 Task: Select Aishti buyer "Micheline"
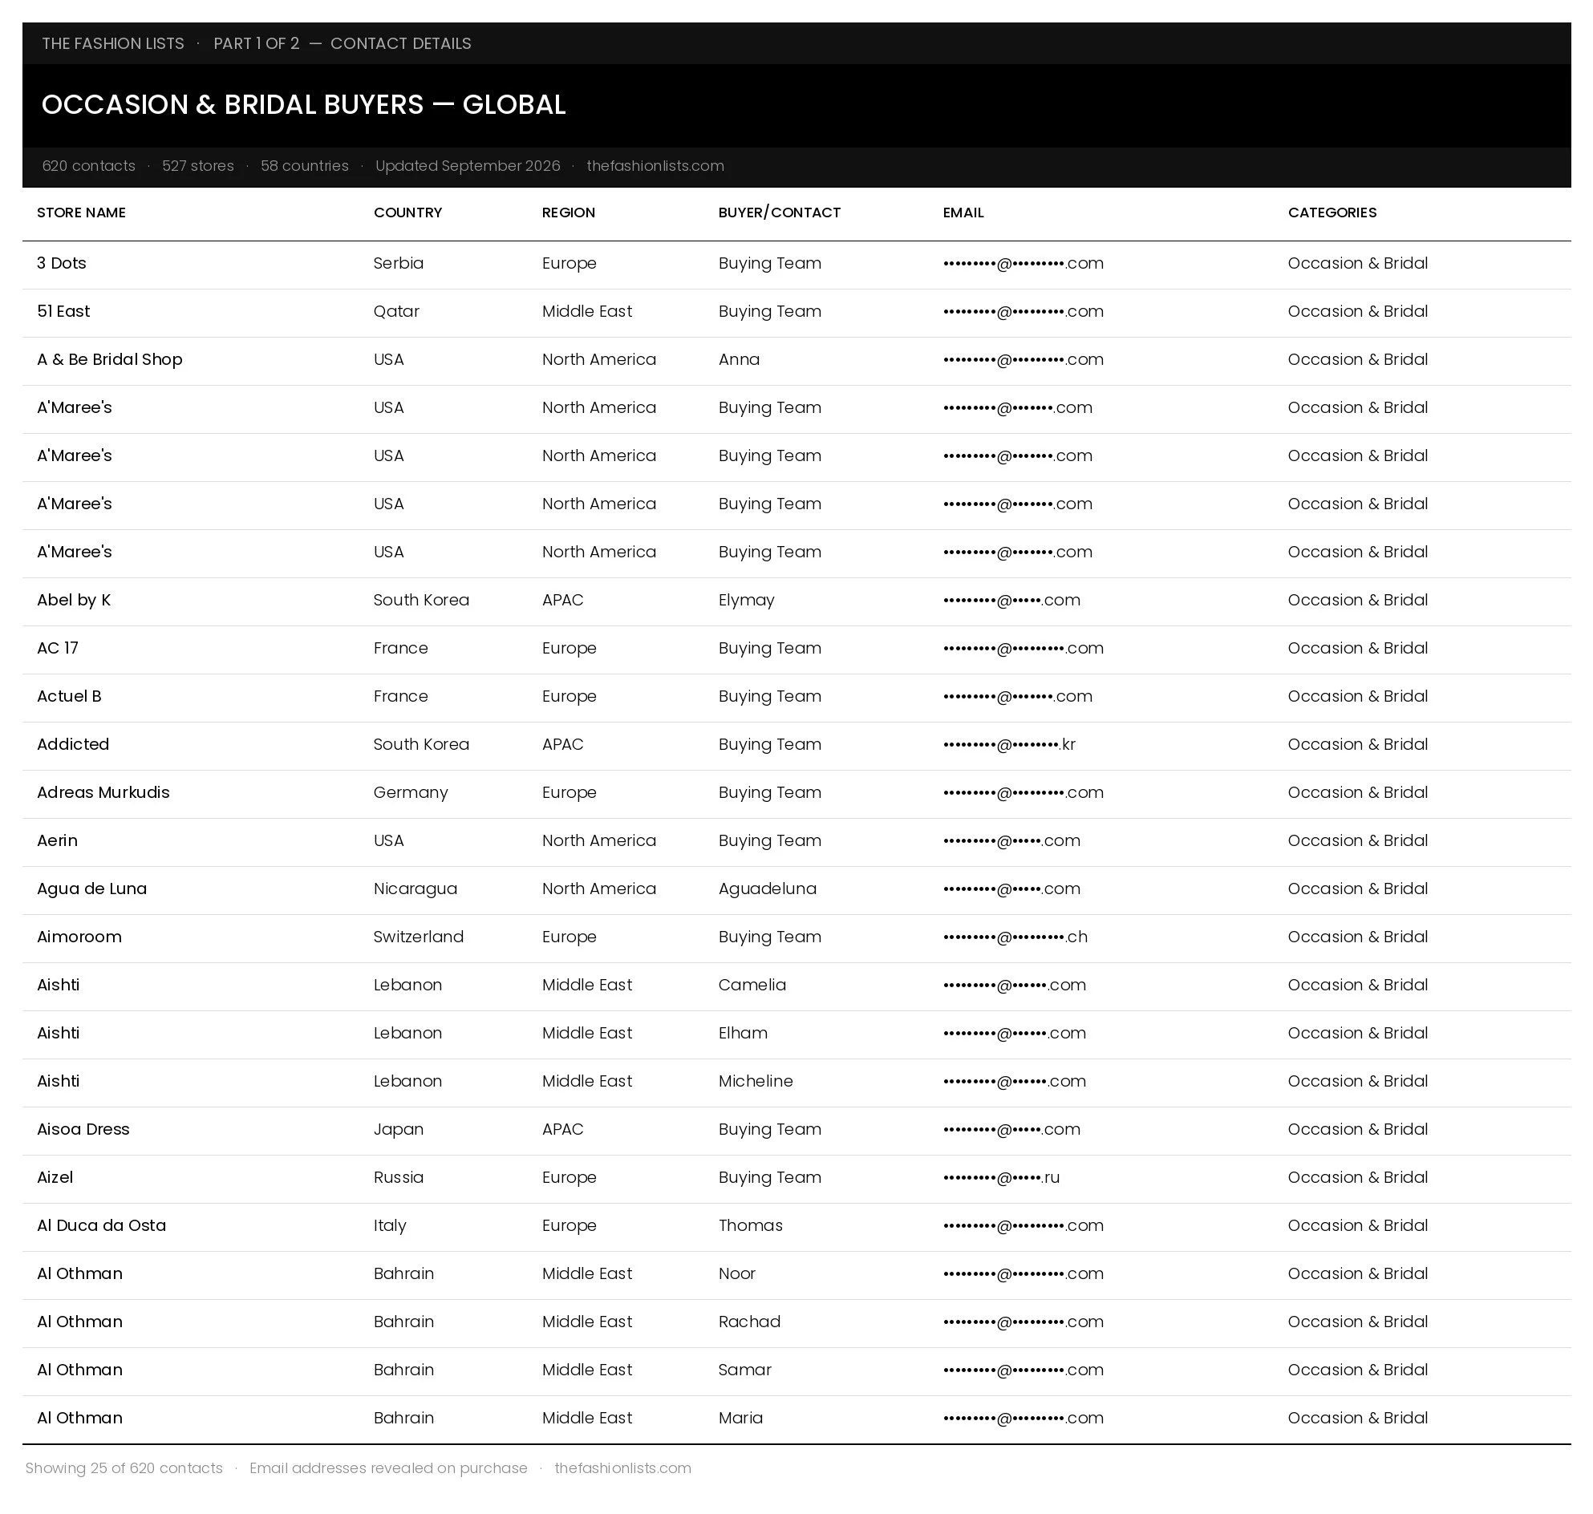click(x=756, y=1081)
